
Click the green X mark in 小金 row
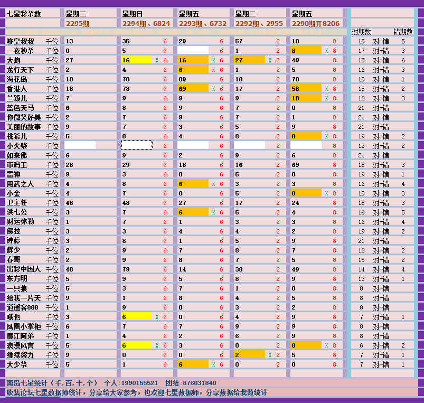[326, 193]
